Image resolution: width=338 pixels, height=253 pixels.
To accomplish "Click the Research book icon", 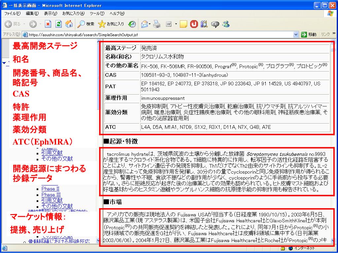I will tap(204, 24).
